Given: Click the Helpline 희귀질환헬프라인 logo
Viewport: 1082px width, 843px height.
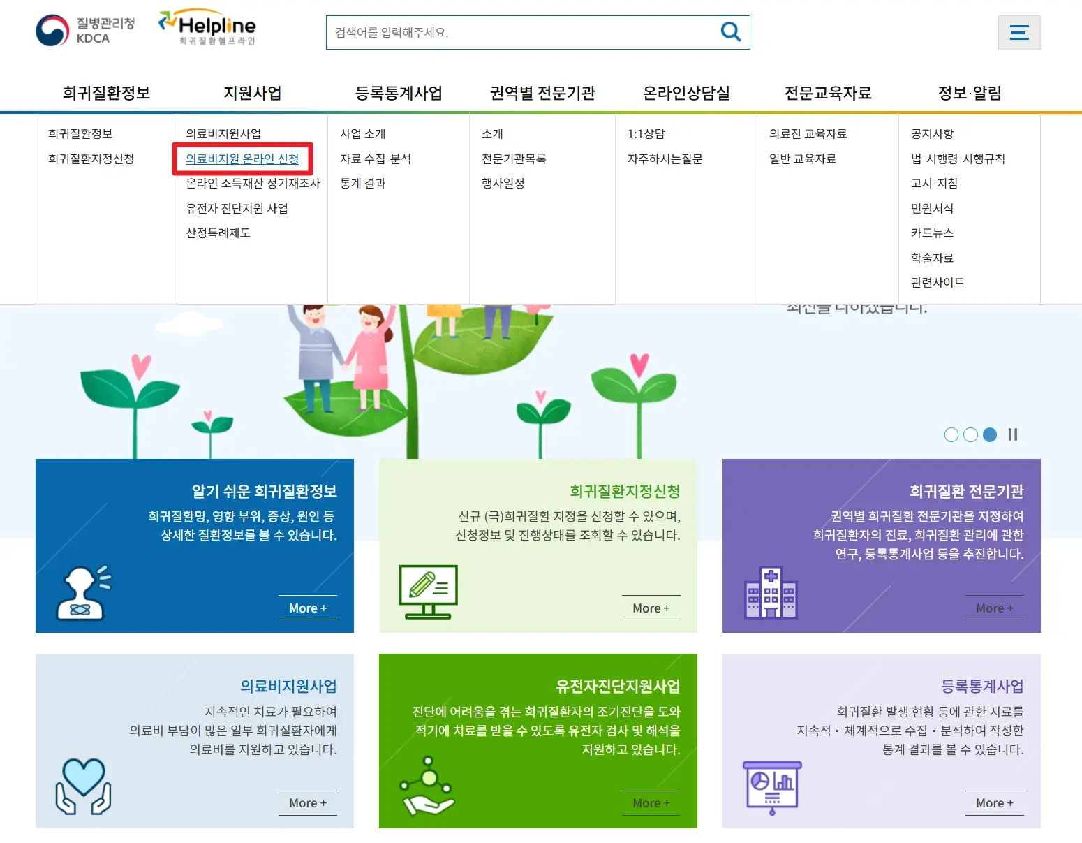Looking at the screenshot, I should click(207, 29).
